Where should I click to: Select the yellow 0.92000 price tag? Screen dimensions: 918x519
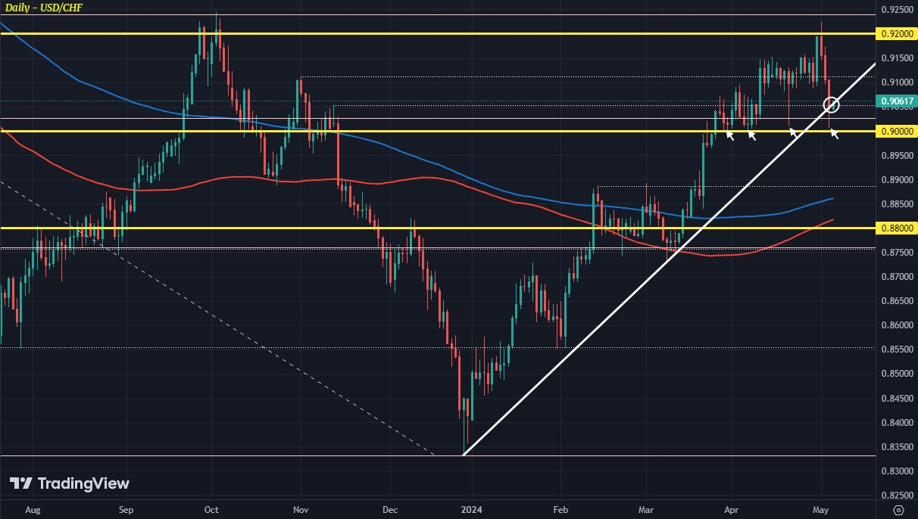(x=895, y=34)
